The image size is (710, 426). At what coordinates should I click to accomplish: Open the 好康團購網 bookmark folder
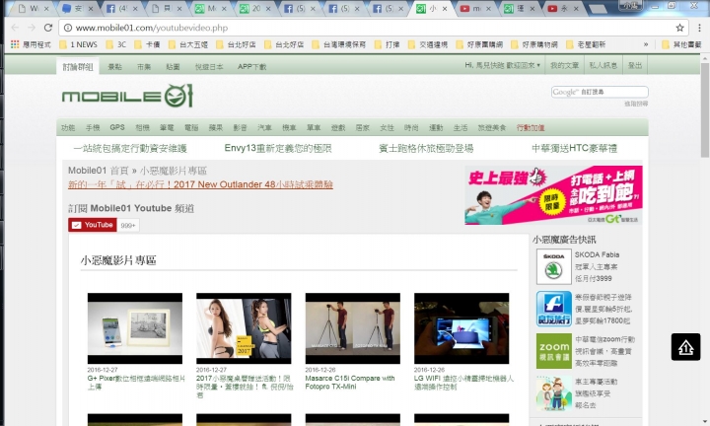pyautogui.click(x=479, y=44)
